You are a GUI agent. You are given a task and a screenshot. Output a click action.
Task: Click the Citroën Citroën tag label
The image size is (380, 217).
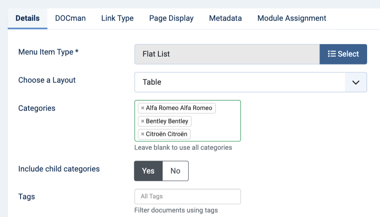click(x=166, y=134)
